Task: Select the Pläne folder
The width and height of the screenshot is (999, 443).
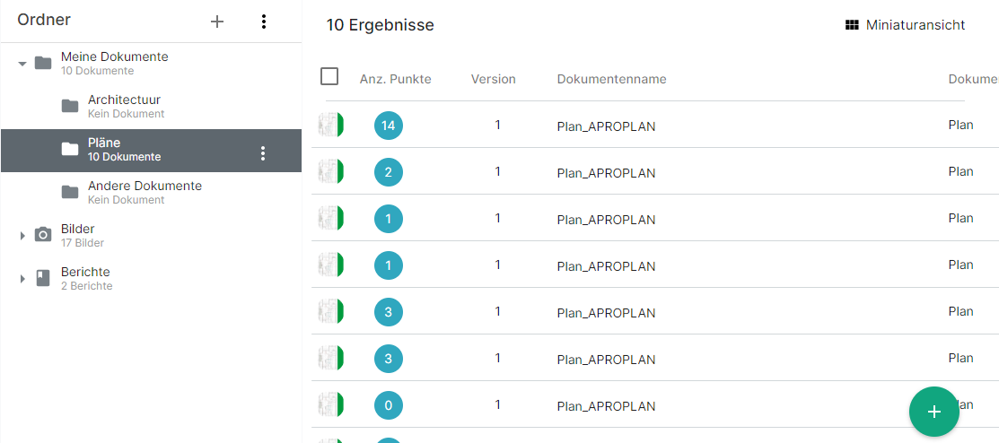Action: pos(151,151)
